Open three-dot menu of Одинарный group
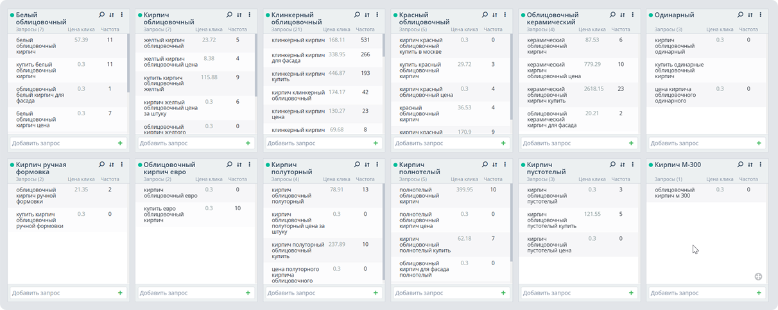 (760, 15)
